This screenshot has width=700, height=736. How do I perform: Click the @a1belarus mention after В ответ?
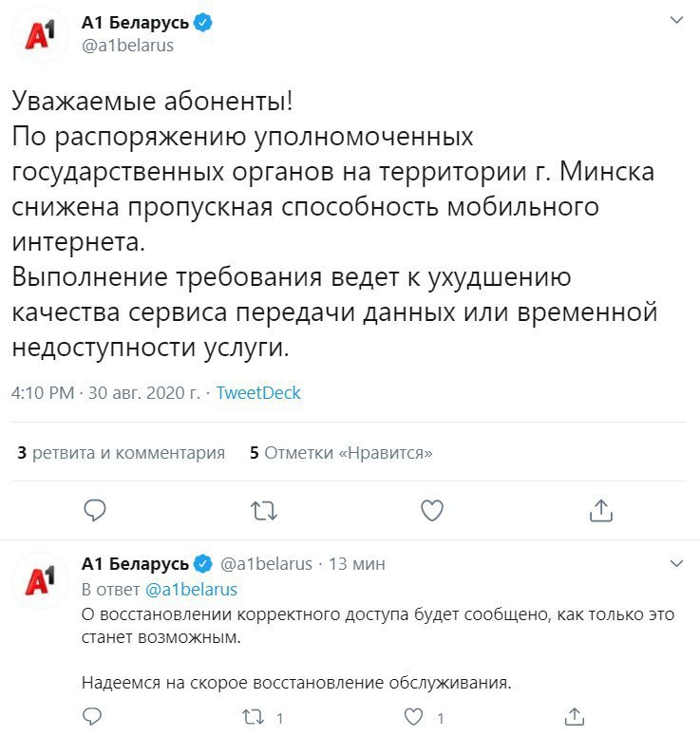[190, 589]
